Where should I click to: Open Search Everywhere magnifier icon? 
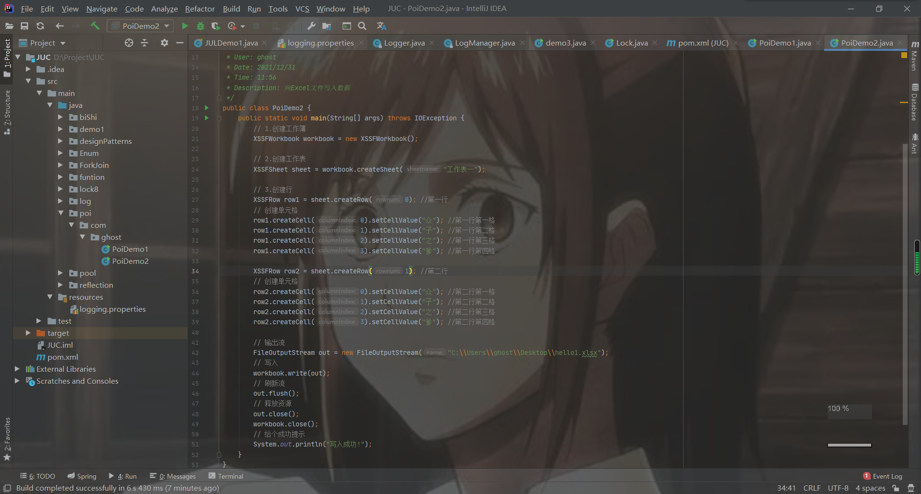pyautogui.click(x=362, y=26)
